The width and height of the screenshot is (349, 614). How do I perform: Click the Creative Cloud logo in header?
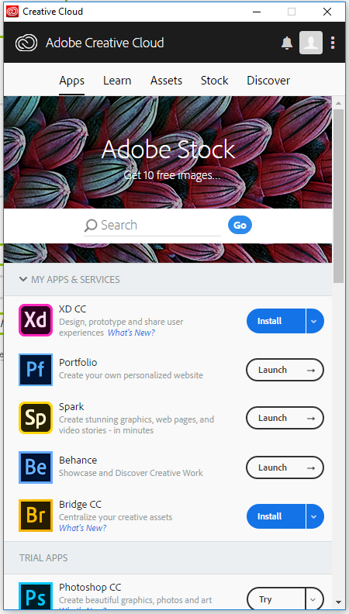[26, 43]
